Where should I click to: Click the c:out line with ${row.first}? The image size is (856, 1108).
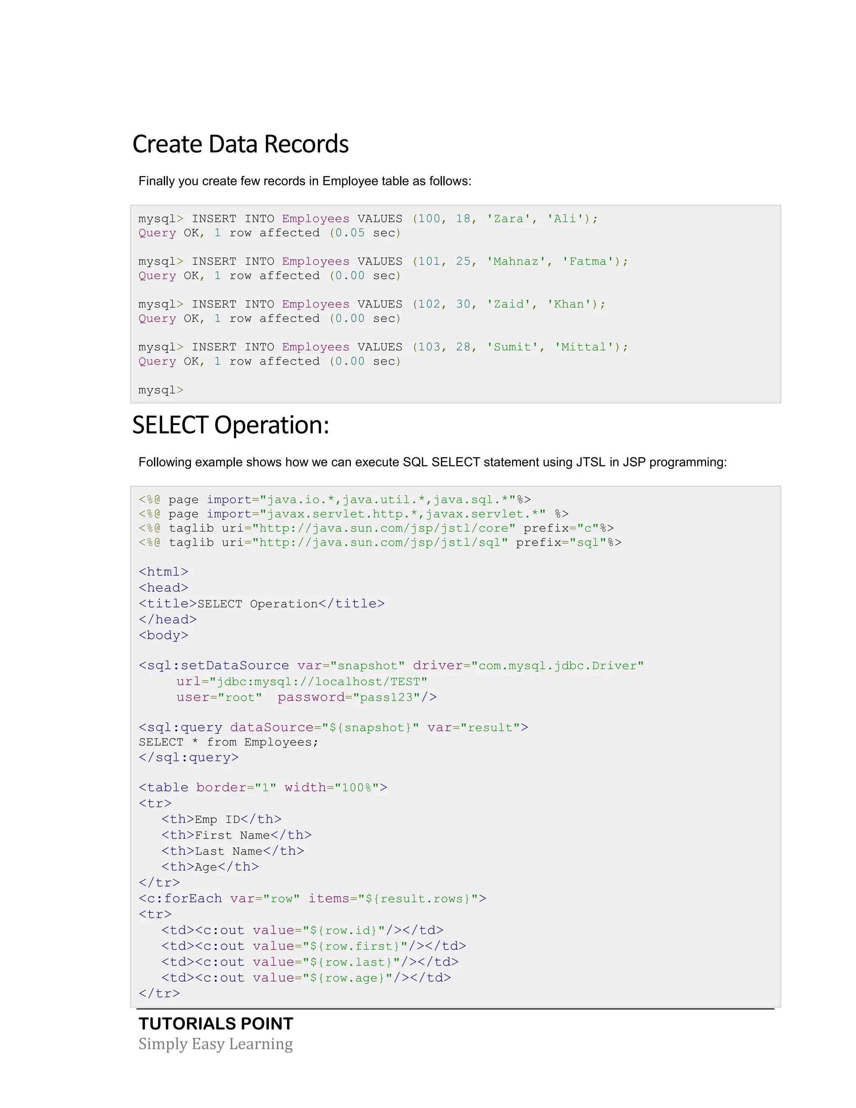click(x=313, y=946)
